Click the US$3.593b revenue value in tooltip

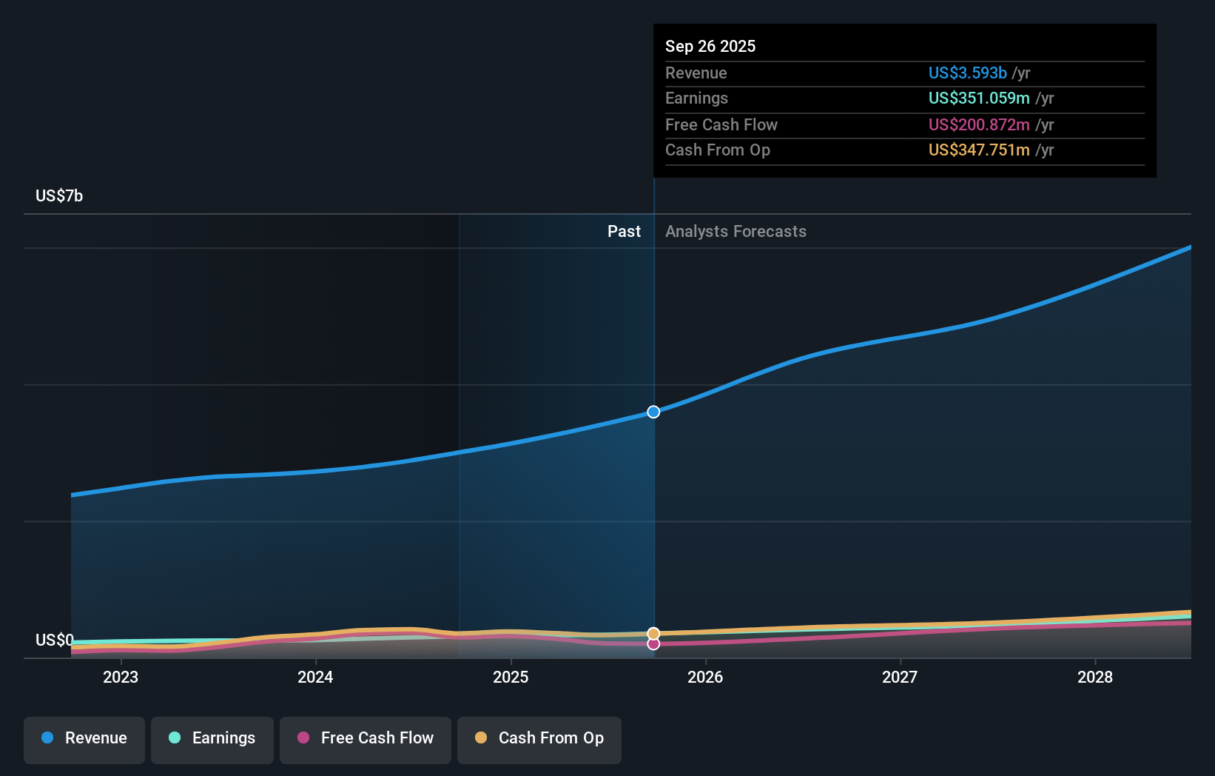(967, 73)
